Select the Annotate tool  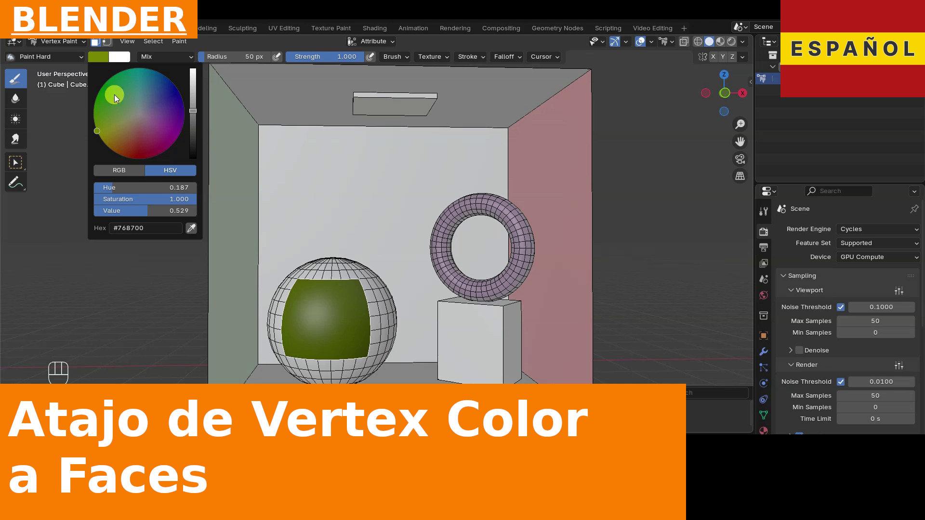tap(15, 182)
